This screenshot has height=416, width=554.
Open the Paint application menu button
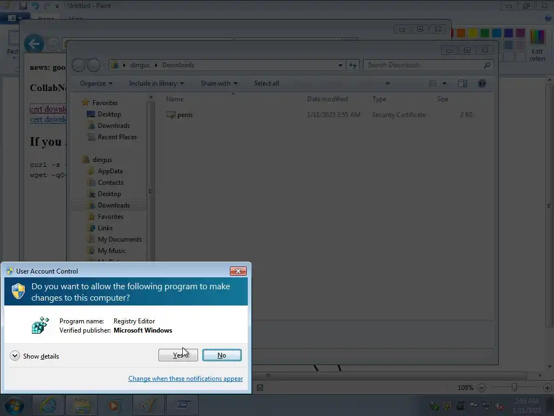click(15, 18)
